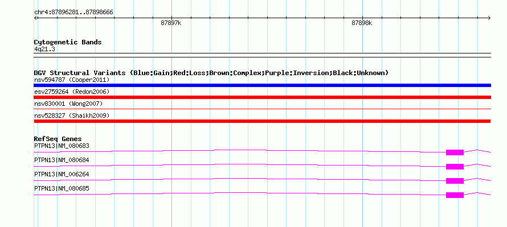Select the exon box of NM_080685

point(455,195)
